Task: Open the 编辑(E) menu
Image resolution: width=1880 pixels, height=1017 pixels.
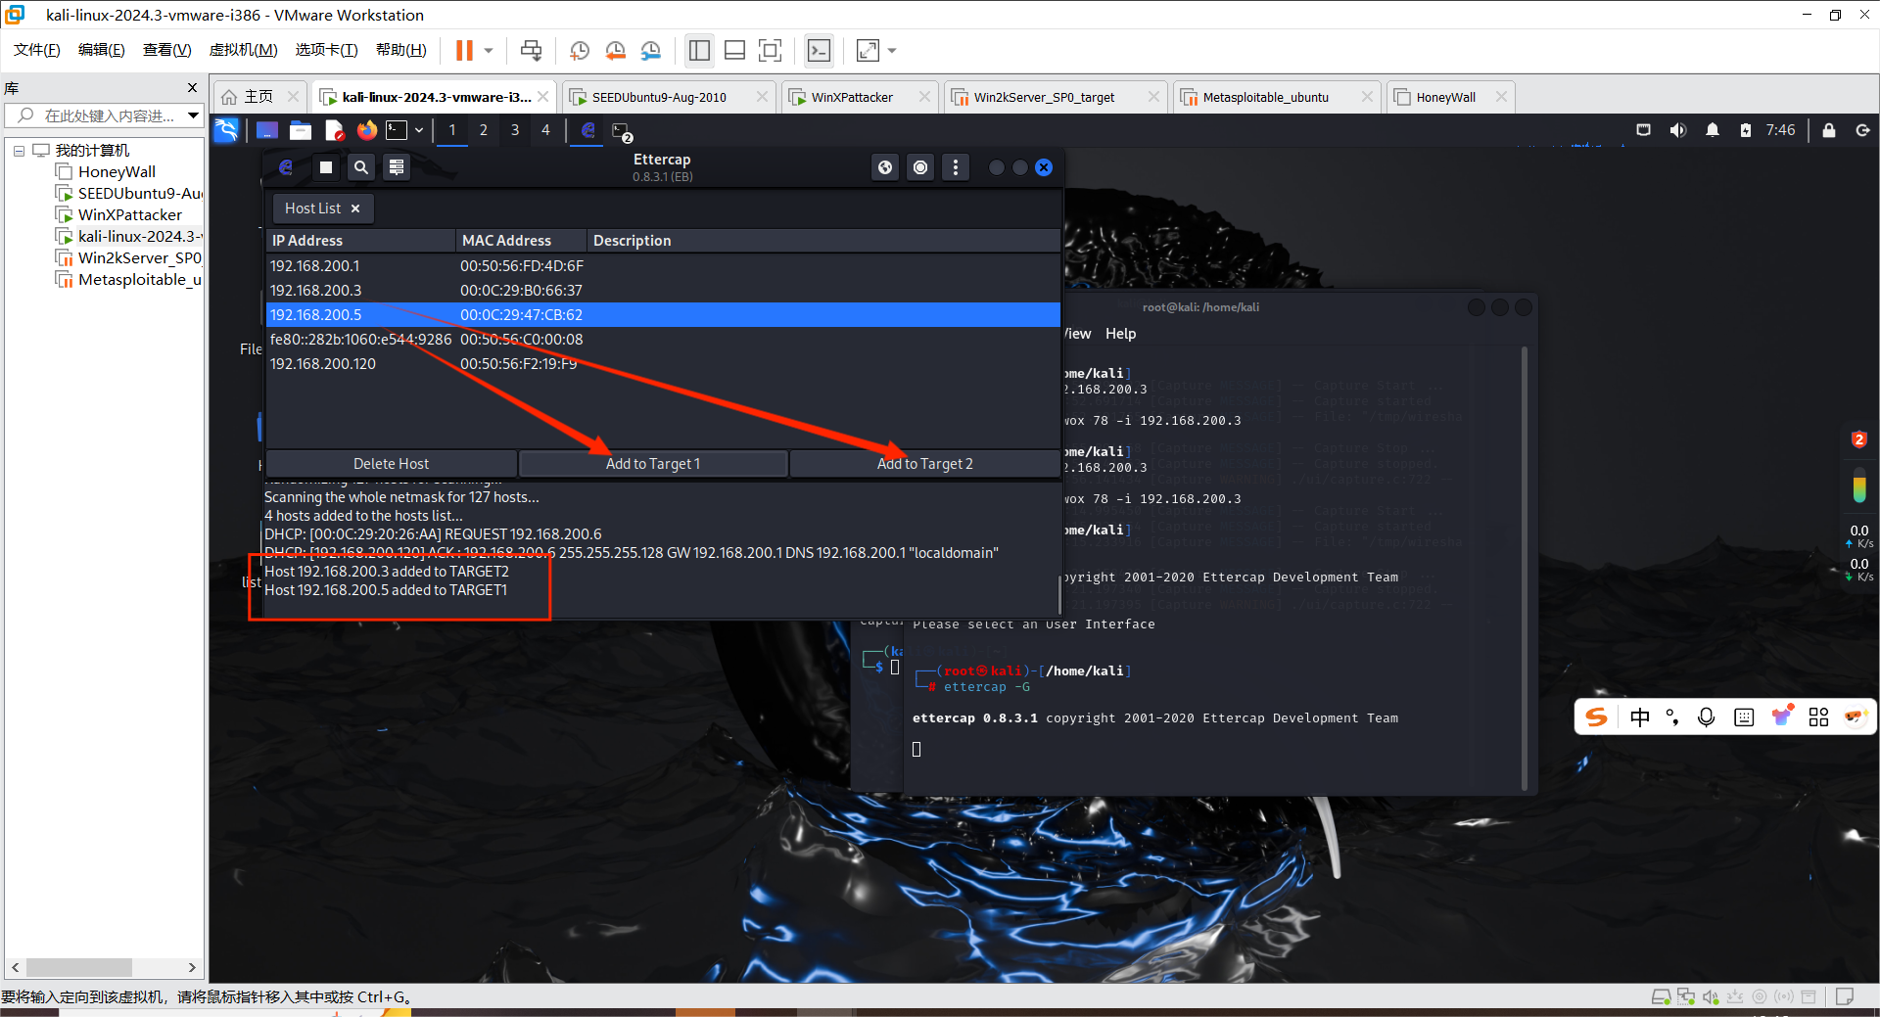Action: pos(101,50)
